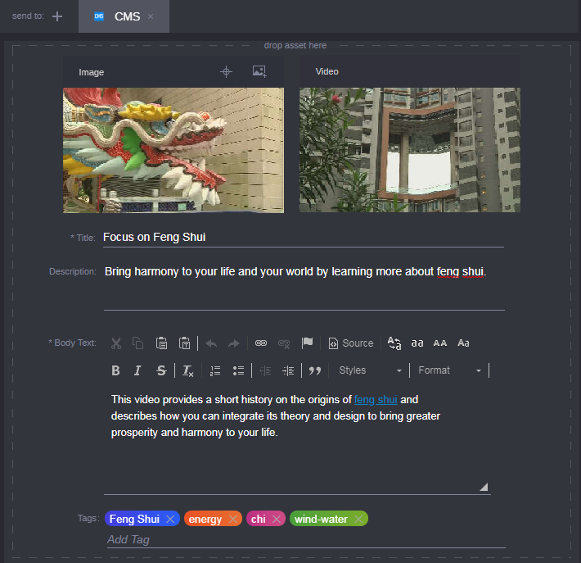Click the crosshair focus icon in Image panel
This screenshot has height=563, width=581.
(x=226, y=71)
